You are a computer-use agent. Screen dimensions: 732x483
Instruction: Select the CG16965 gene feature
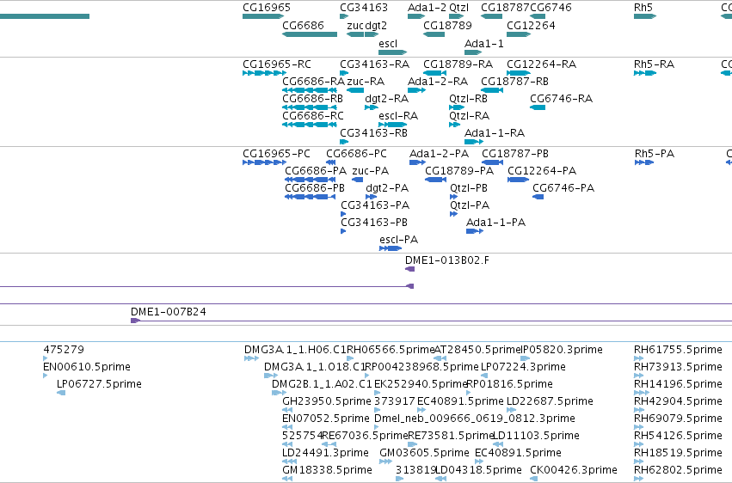(x=263, y=16)
